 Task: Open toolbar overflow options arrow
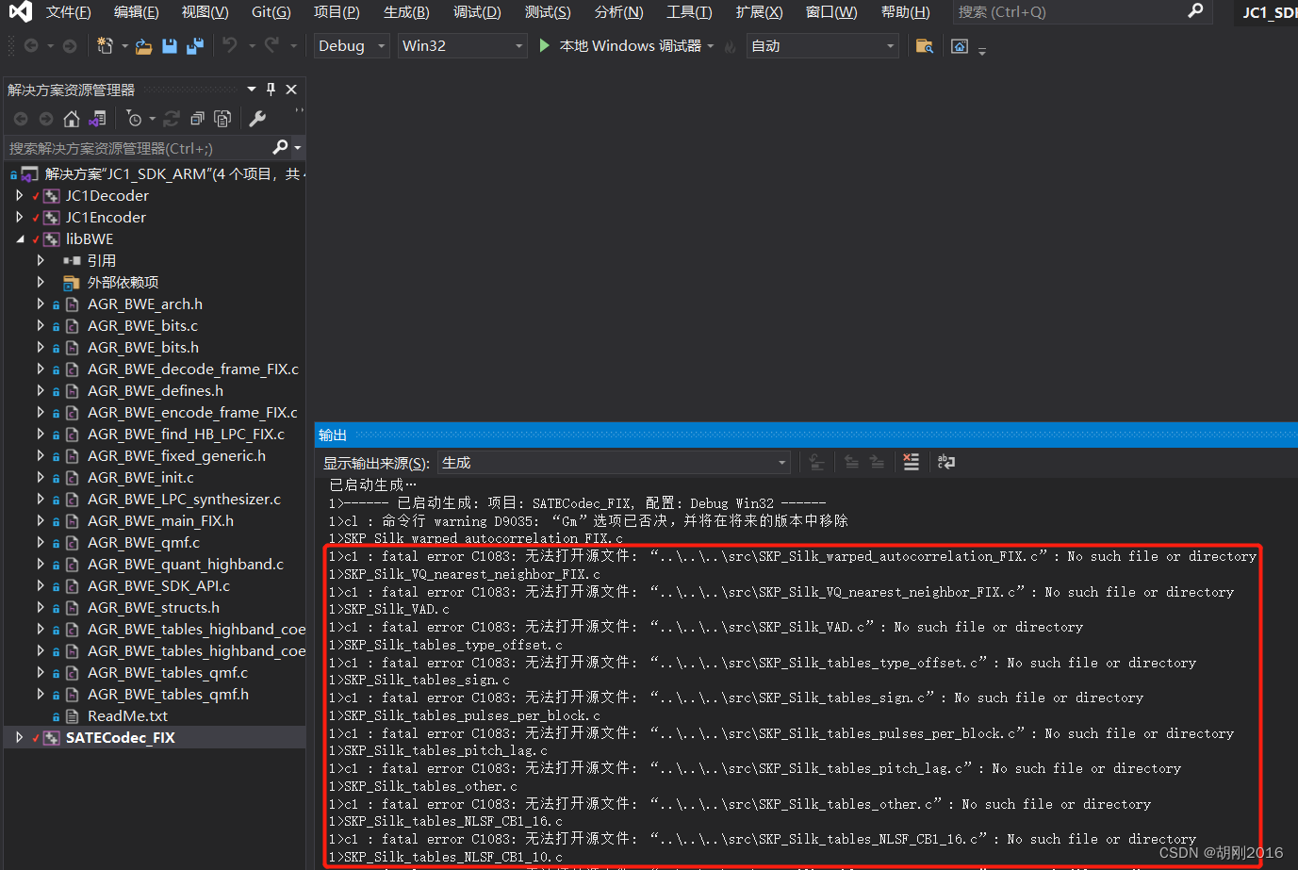point(982,50)
